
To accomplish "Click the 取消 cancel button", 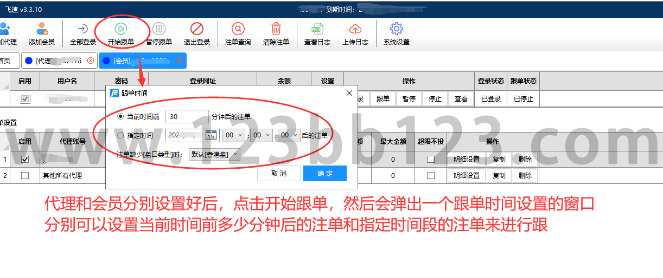I will (x=278, y=173).
